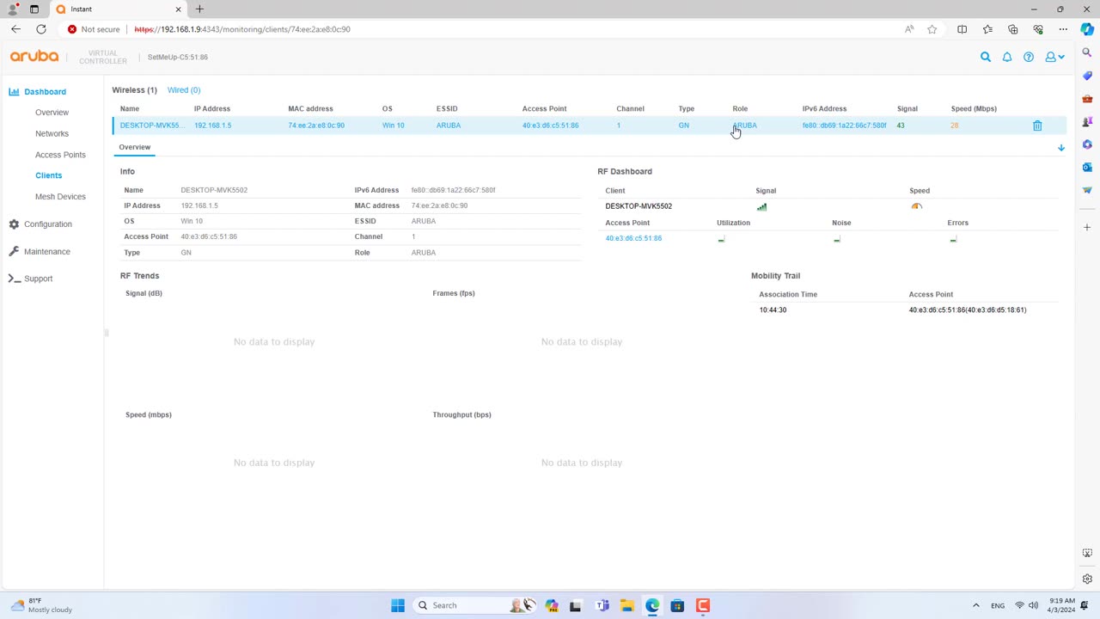Viewport: 1100px width, 619px height.
Task: Sort by Signal column header
Action: tap(907, 109)
